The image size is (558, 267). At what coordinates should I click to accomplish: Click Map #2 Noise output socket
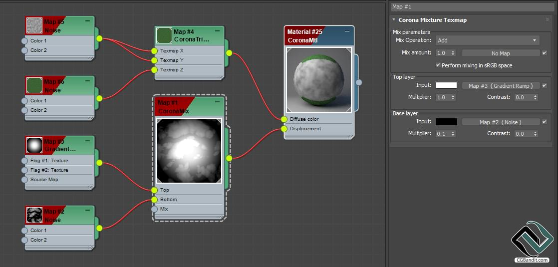[99, 228]
